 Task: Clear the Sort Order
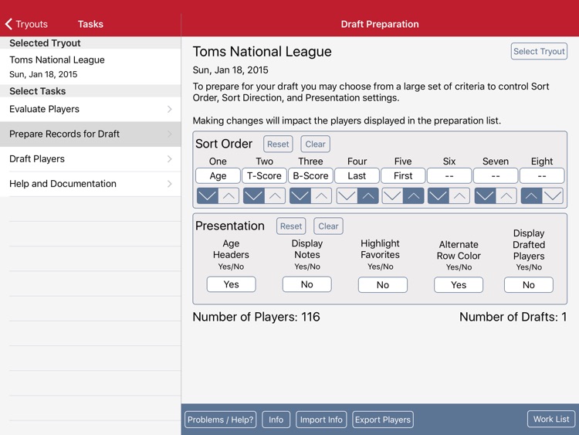coord(315,144)
